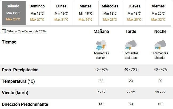This screenshot has width=173, height=109.
Task: Click the date text Sábado, 7 de Febrero
Action: pos(26,31)
